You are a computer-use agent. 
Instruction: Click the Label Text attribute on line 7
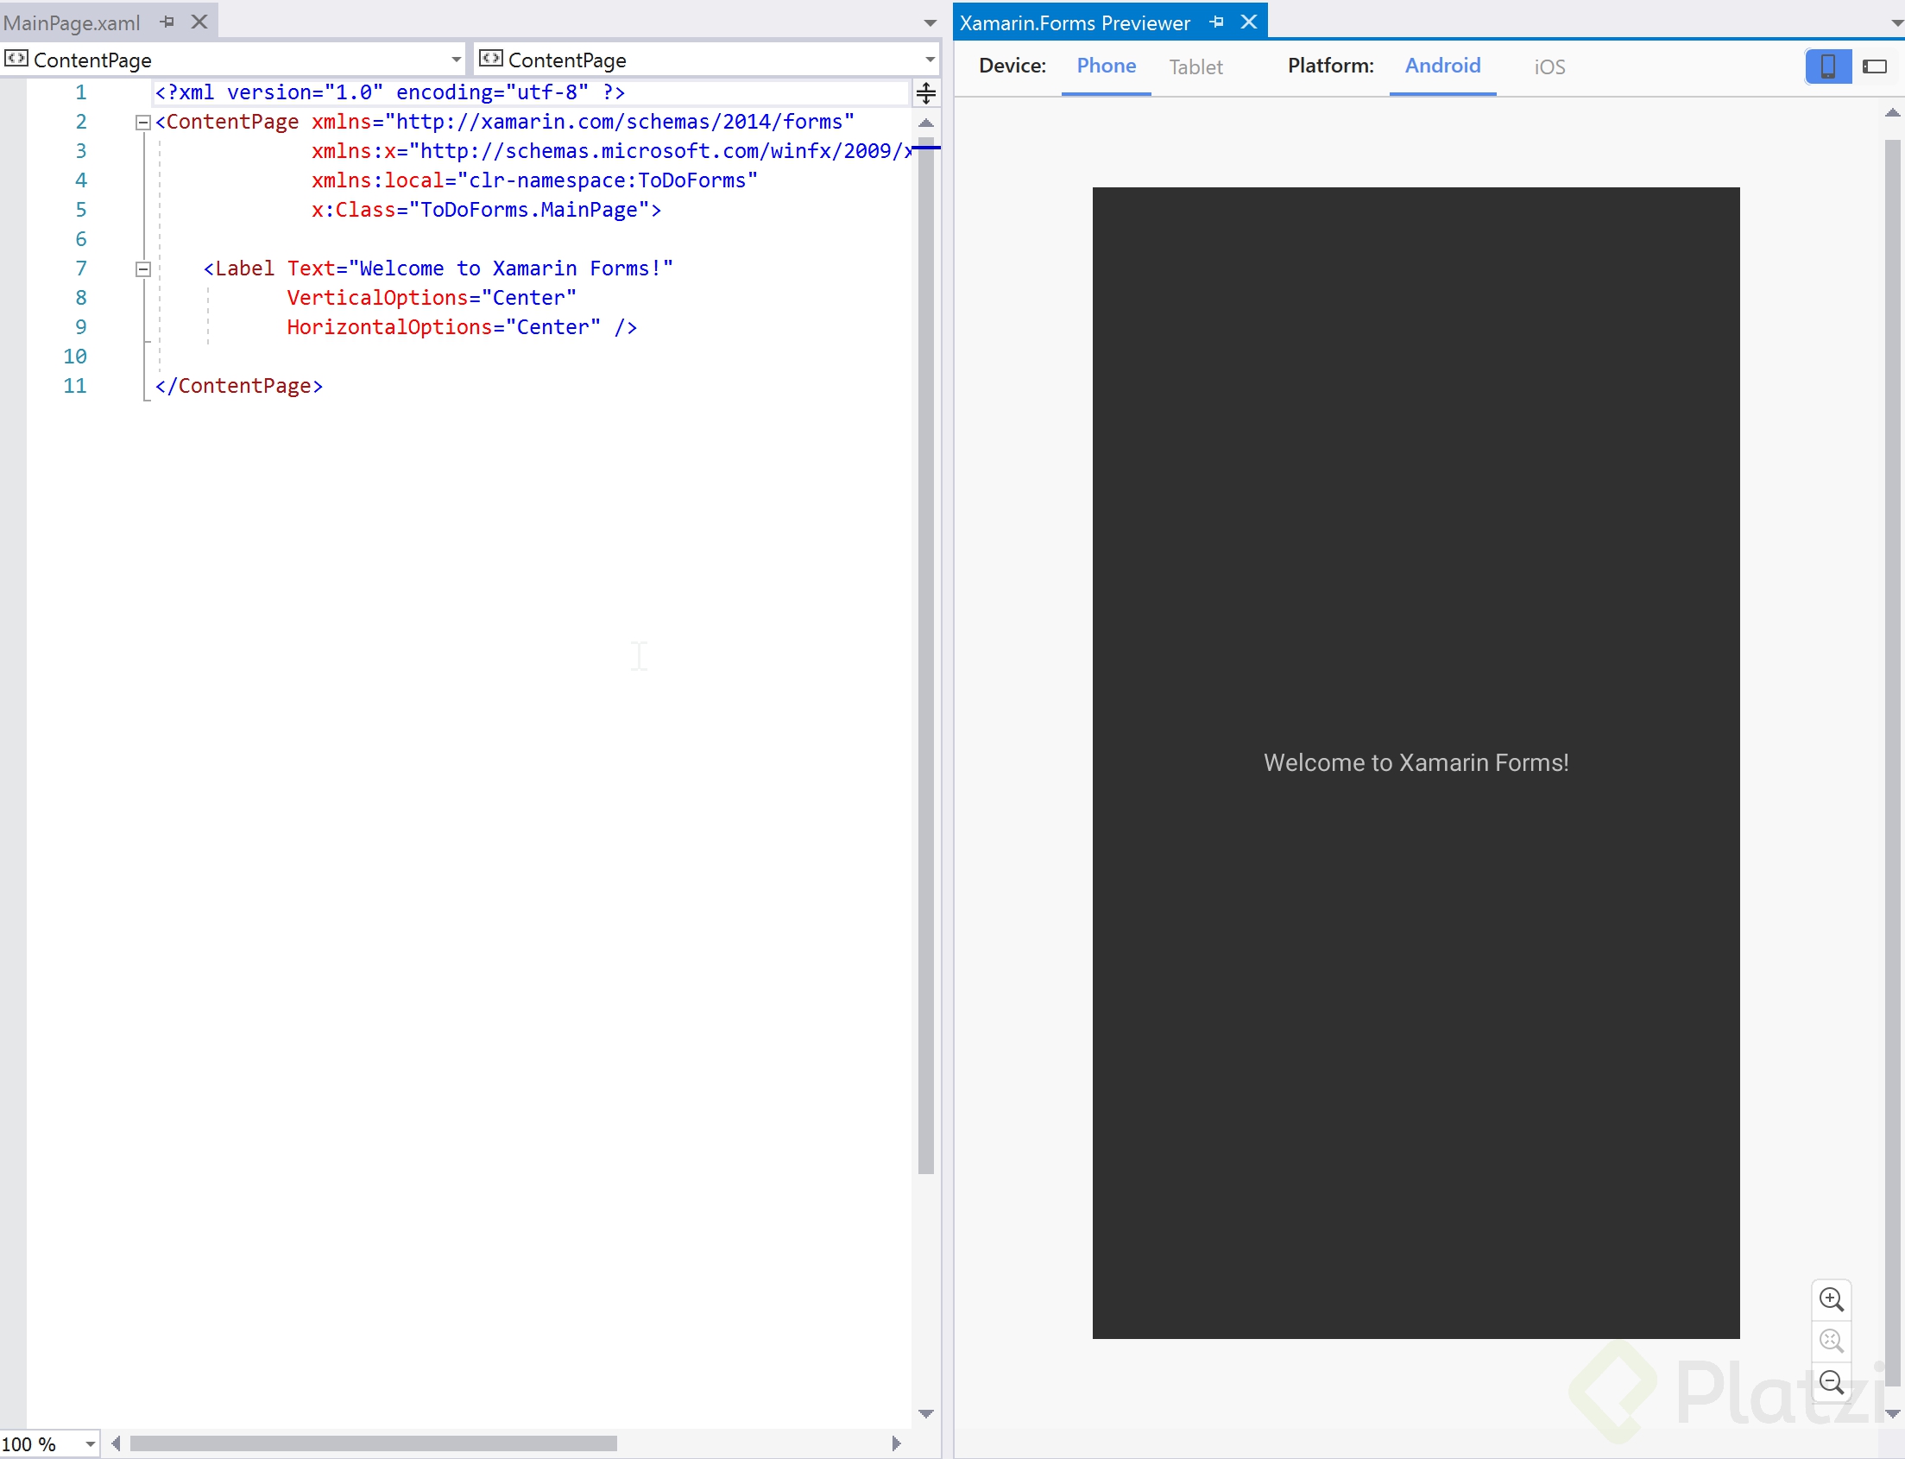480,269
